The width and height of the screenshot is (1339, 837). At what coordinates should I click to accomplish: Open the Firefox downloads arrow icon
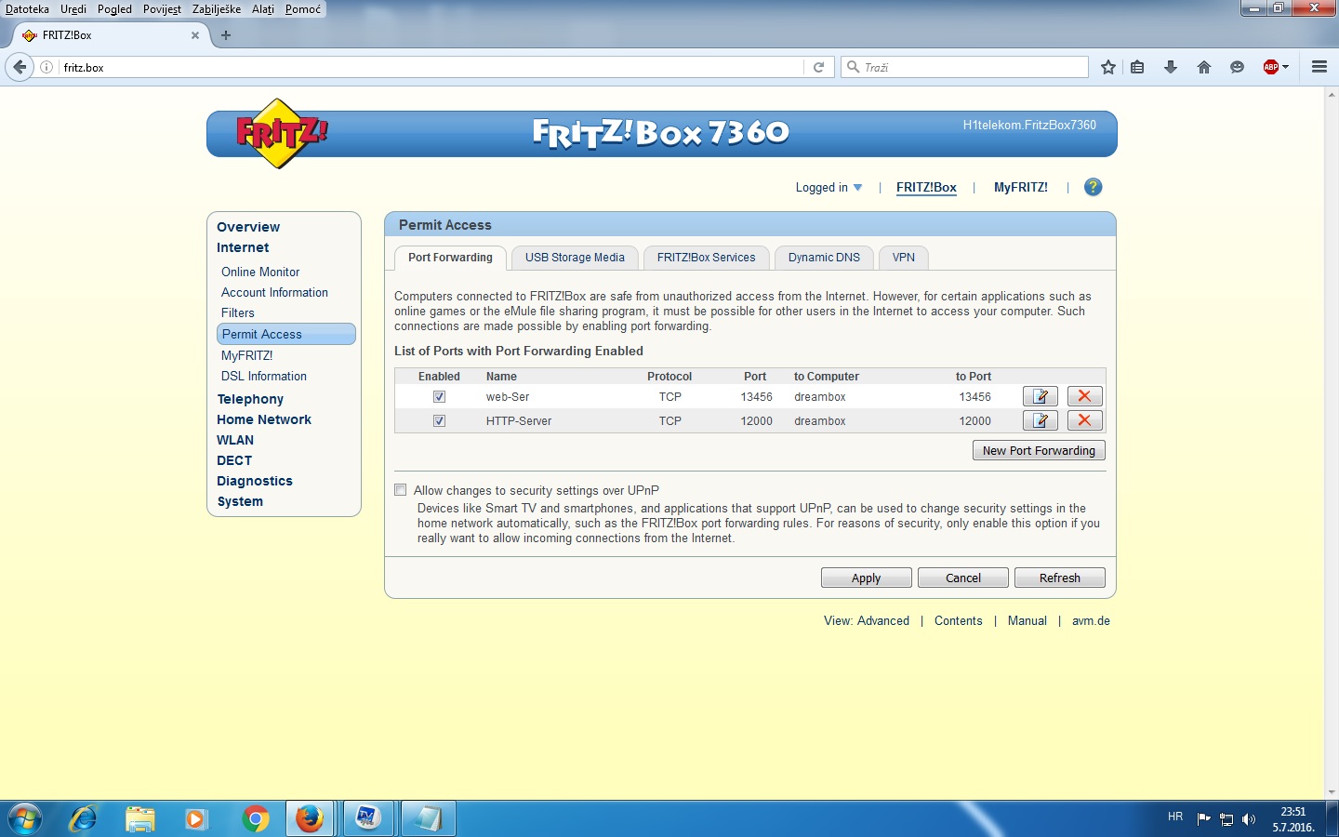coord(1171,67)
